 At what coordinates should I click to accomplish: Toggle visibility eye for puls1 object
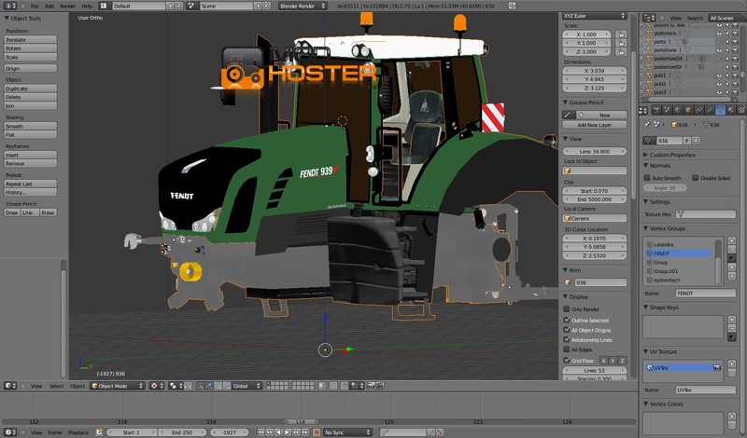[719, 75]
